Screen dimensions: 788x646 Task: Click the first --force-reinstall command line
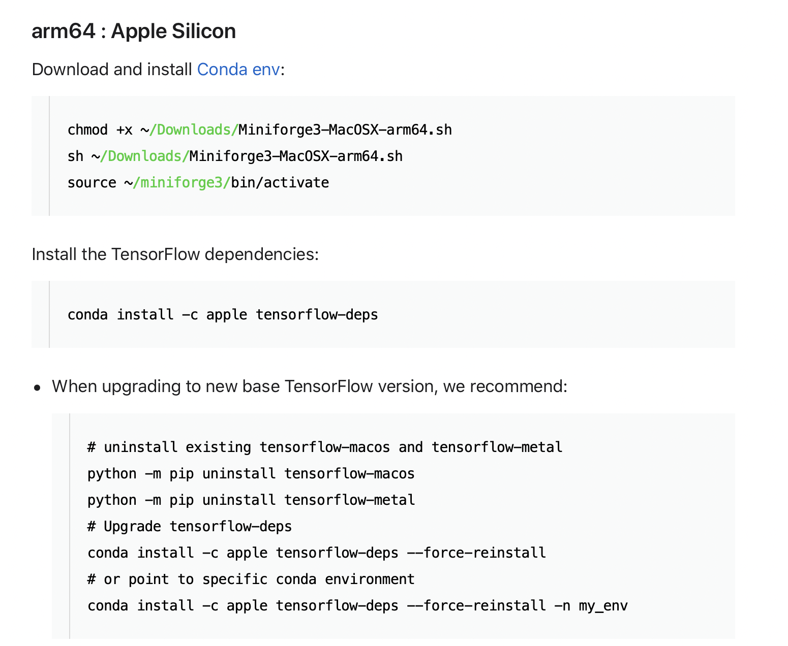(317, 553)
